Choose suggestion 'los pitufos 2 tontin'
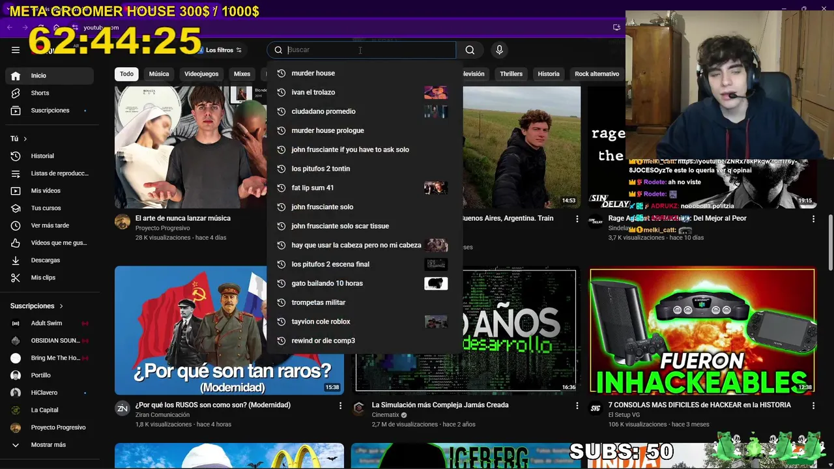 [x=365, y=169]
